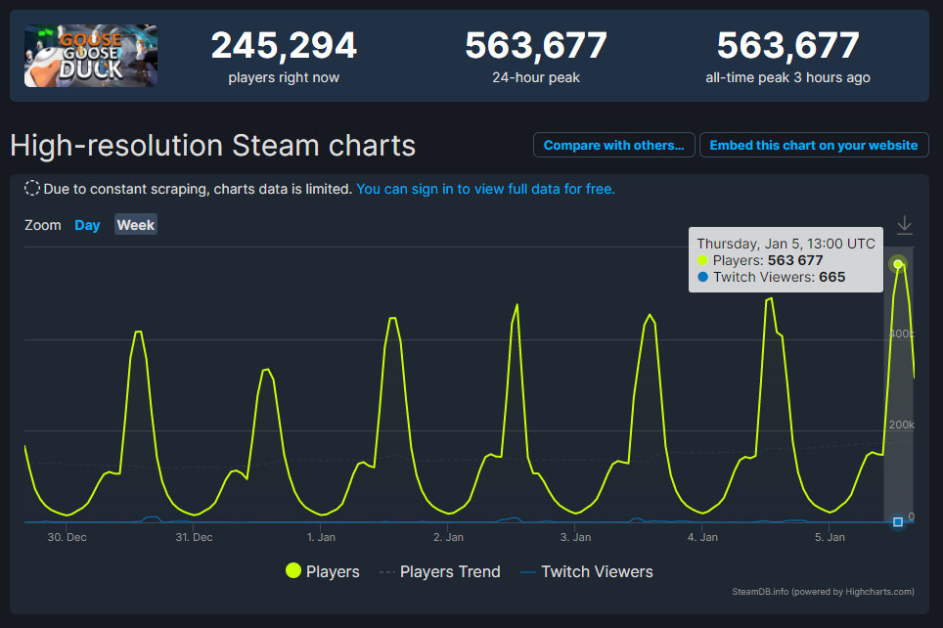This screenshot has height=628, width=943.
Task: Click the highlighted peak point on Jan 5
Action: [x=898, y=264]
